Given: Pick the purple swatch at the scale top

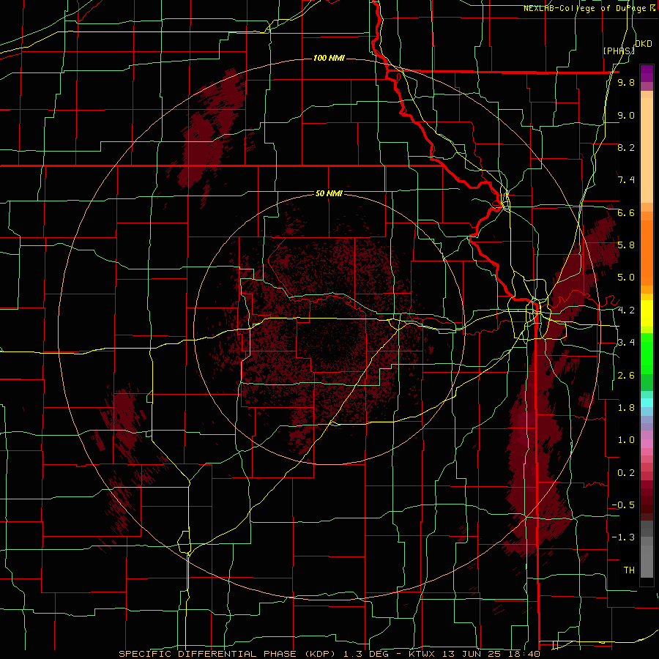Looking at the screenshot, I should (x=647, y=73).
